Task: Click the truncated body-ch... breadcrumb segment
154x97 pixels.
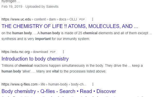Action: (x=79, y=84)
